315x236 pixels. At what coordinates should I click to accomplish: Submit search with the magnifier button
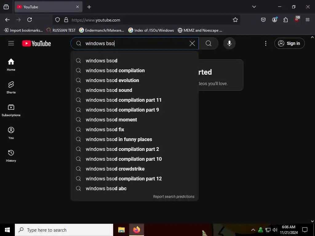[x=209, y=43]
